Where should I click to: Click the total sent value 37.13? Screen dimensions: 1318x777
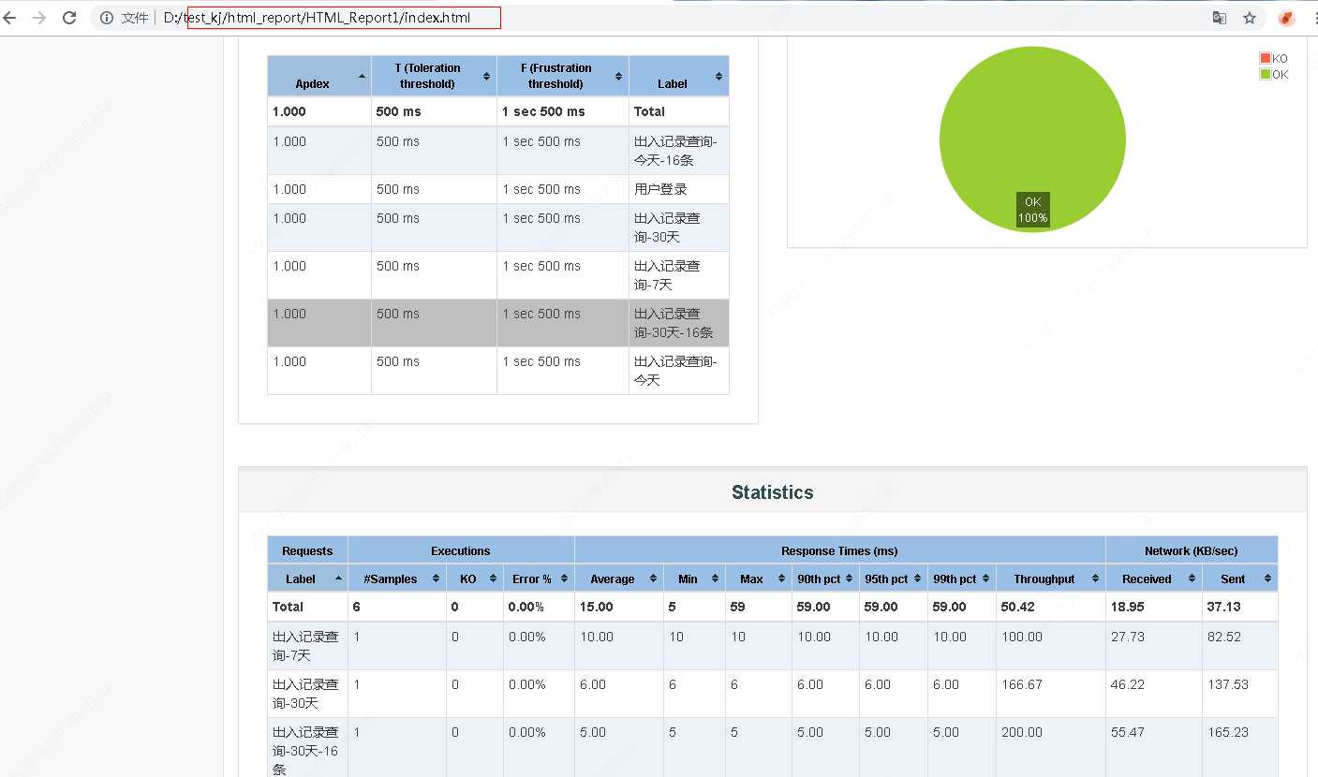click(x=1224, y=607)
